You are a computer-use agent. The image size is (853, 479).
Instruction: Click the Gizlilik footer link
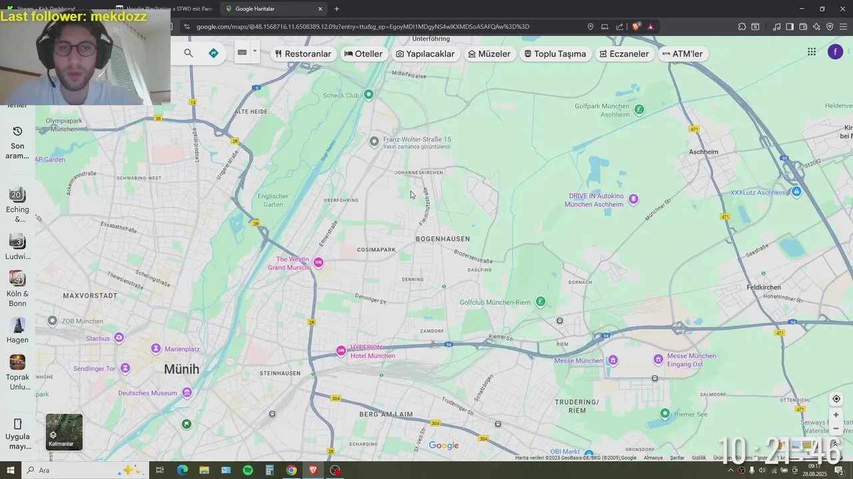(x=698, y=458)
